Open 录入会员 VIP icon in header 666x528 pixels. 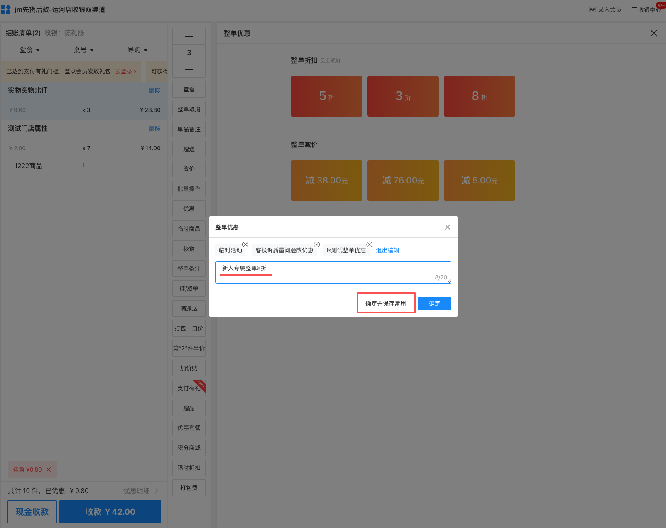pyautogui.click(x=593, y=10)
